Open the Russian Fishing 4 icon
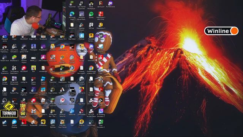The height and width of the screenshot is (137, 243). [82, 80]
